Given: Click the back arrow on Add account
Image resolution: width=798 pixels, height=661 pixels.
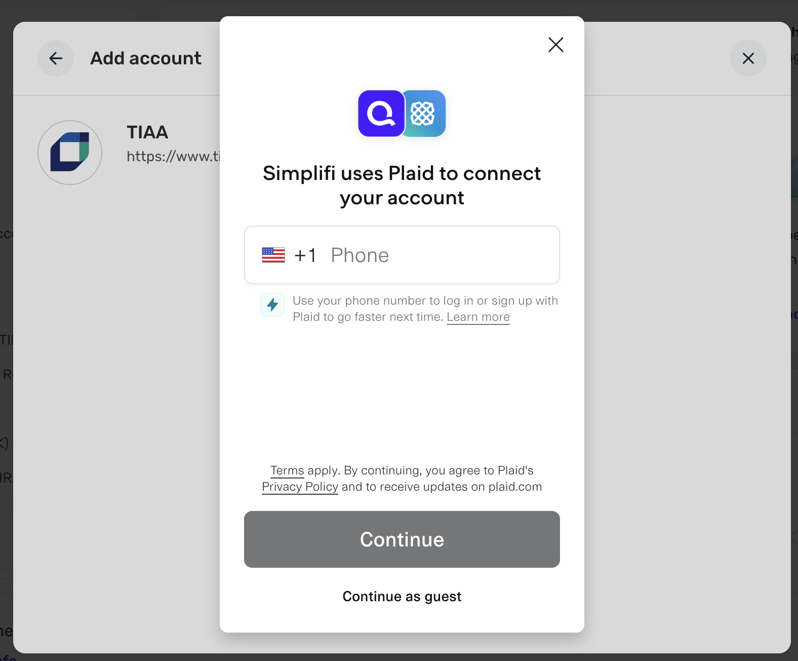Looking at the screenshot, I should 56,58.
